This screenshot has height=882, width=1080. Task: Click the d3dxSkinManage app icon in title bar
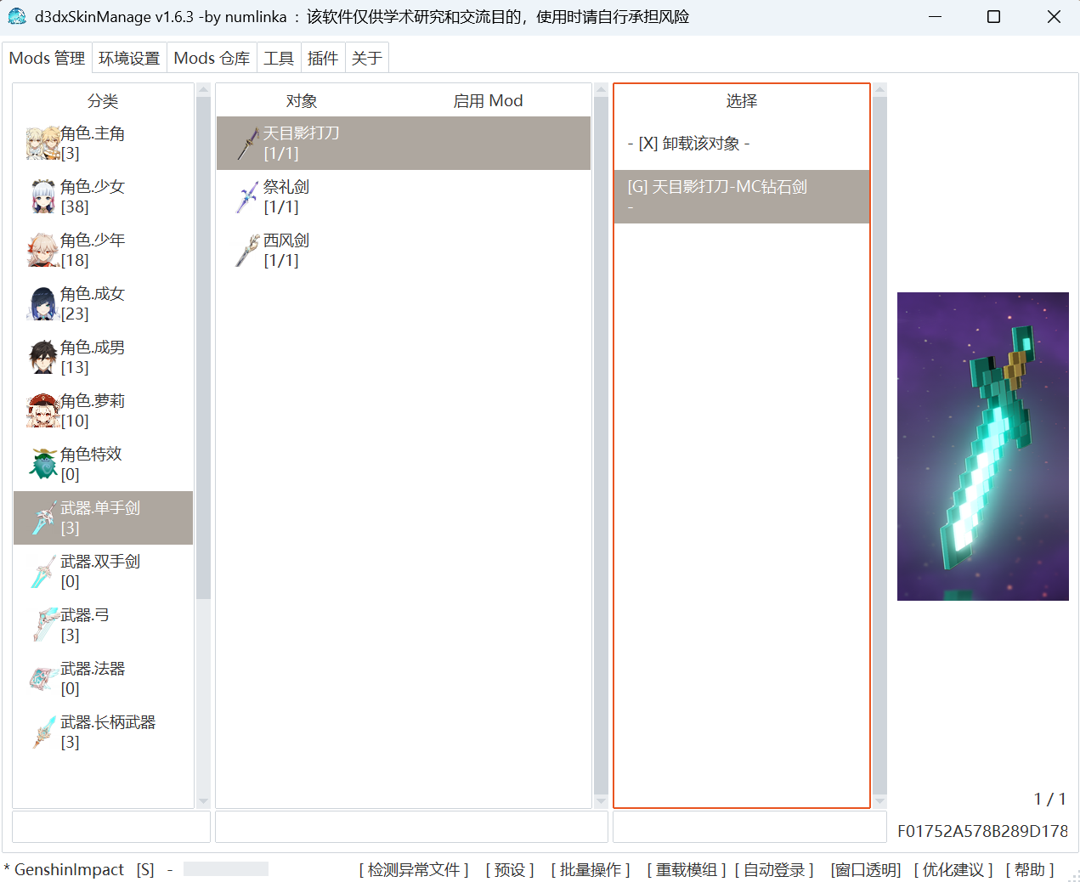(x=17, y=16)
